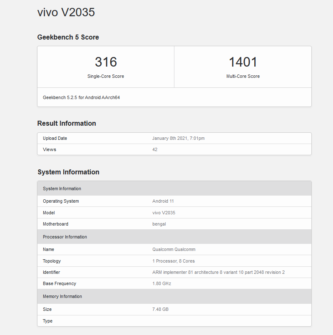Select the 'Motherboard' row label
This screenshot has width=333, height=335.
coord(56,224)
